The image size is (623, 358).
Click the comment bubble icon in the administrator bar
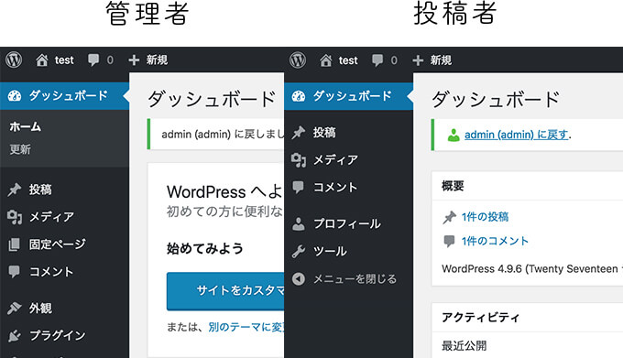click(93, 60)
